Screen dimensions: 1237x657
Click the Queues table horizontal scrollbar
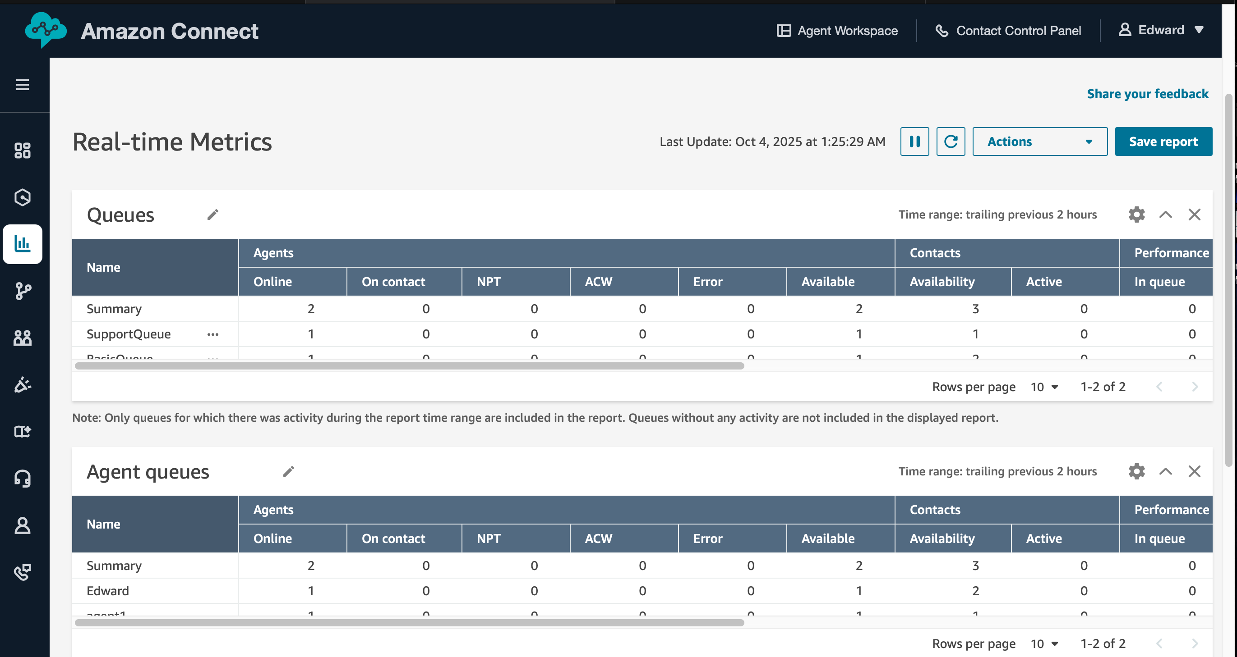click(x=409, y=366)
